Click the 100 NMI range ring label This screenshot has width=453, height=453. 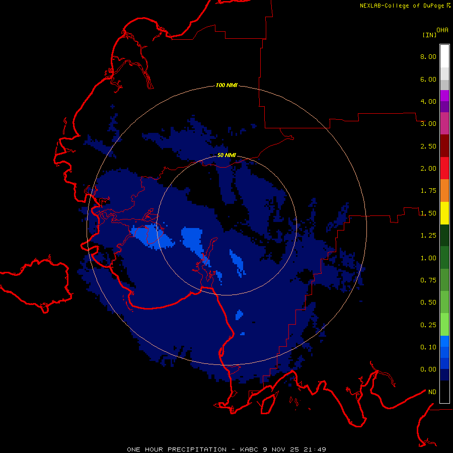tap(226, 85)
